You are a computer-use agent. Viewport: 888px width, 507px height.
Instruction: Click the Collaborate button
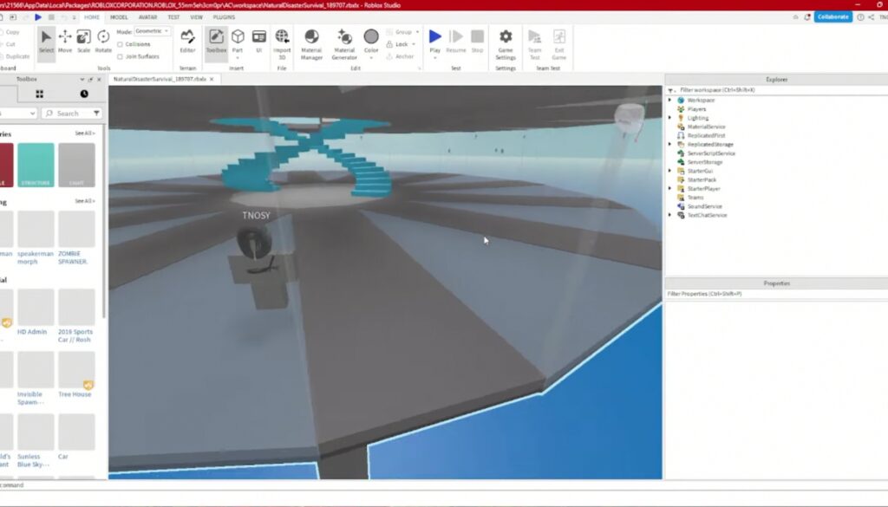(x=833, y=17)
